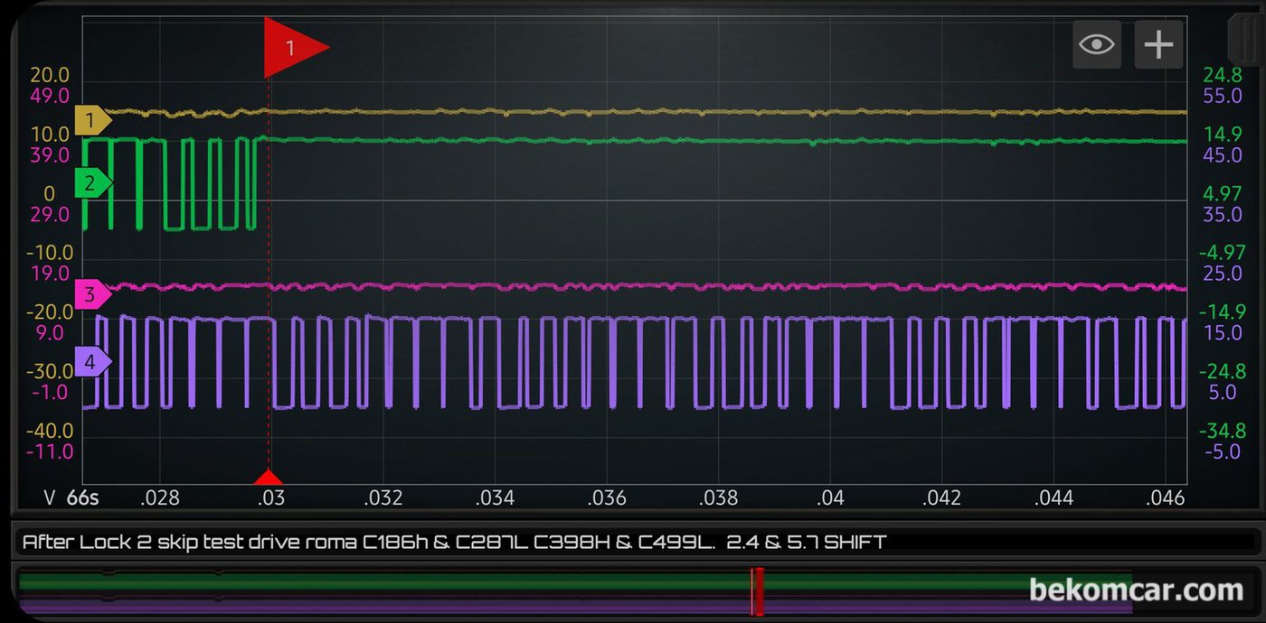Click the 66s time base label
The width and height of the screenshot is (1266, 623).
click(x=81, y=497)
